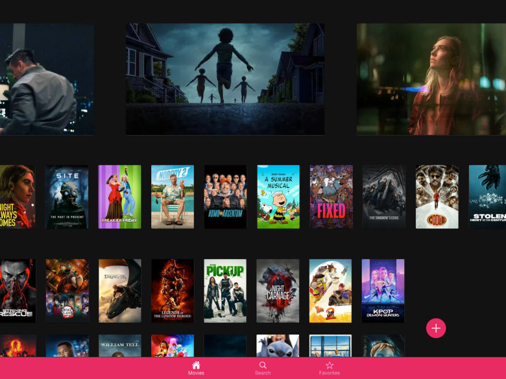Open the Stolen Heist of the Century poster

487,197
